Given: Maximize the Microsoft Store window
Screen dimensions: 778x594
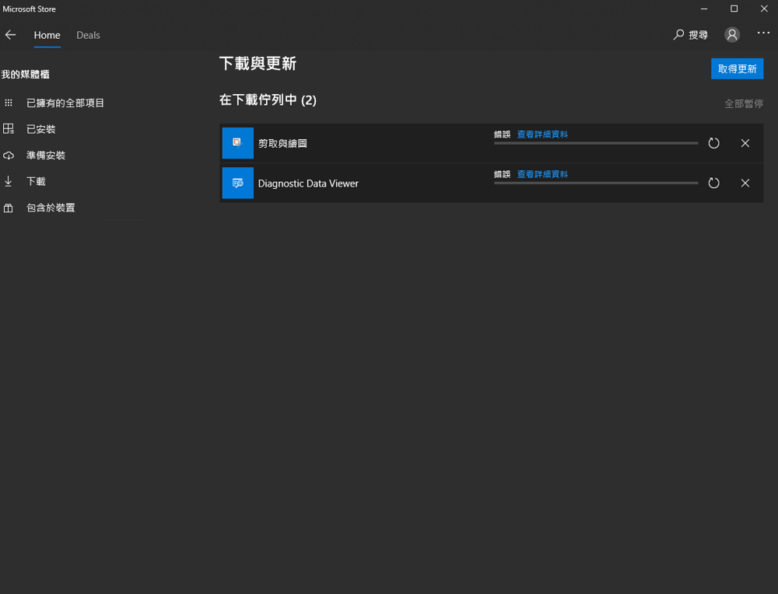Looking at the screenshot, I should (x=734, y=9).
